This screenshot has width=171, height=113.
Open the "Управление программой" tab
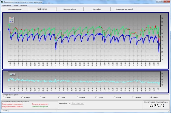tap(124, 9)
